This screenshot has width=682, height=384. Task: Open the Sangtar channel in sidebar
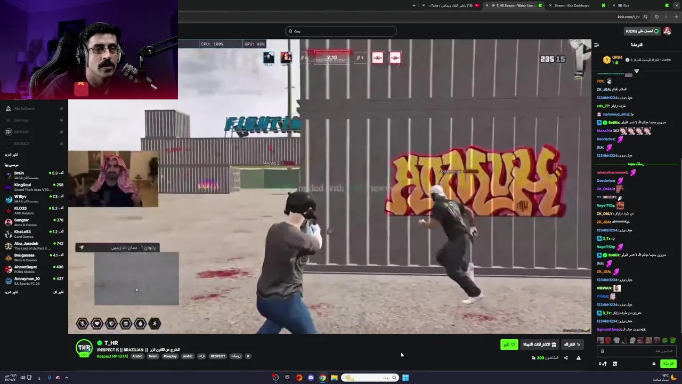click(33, 222)
